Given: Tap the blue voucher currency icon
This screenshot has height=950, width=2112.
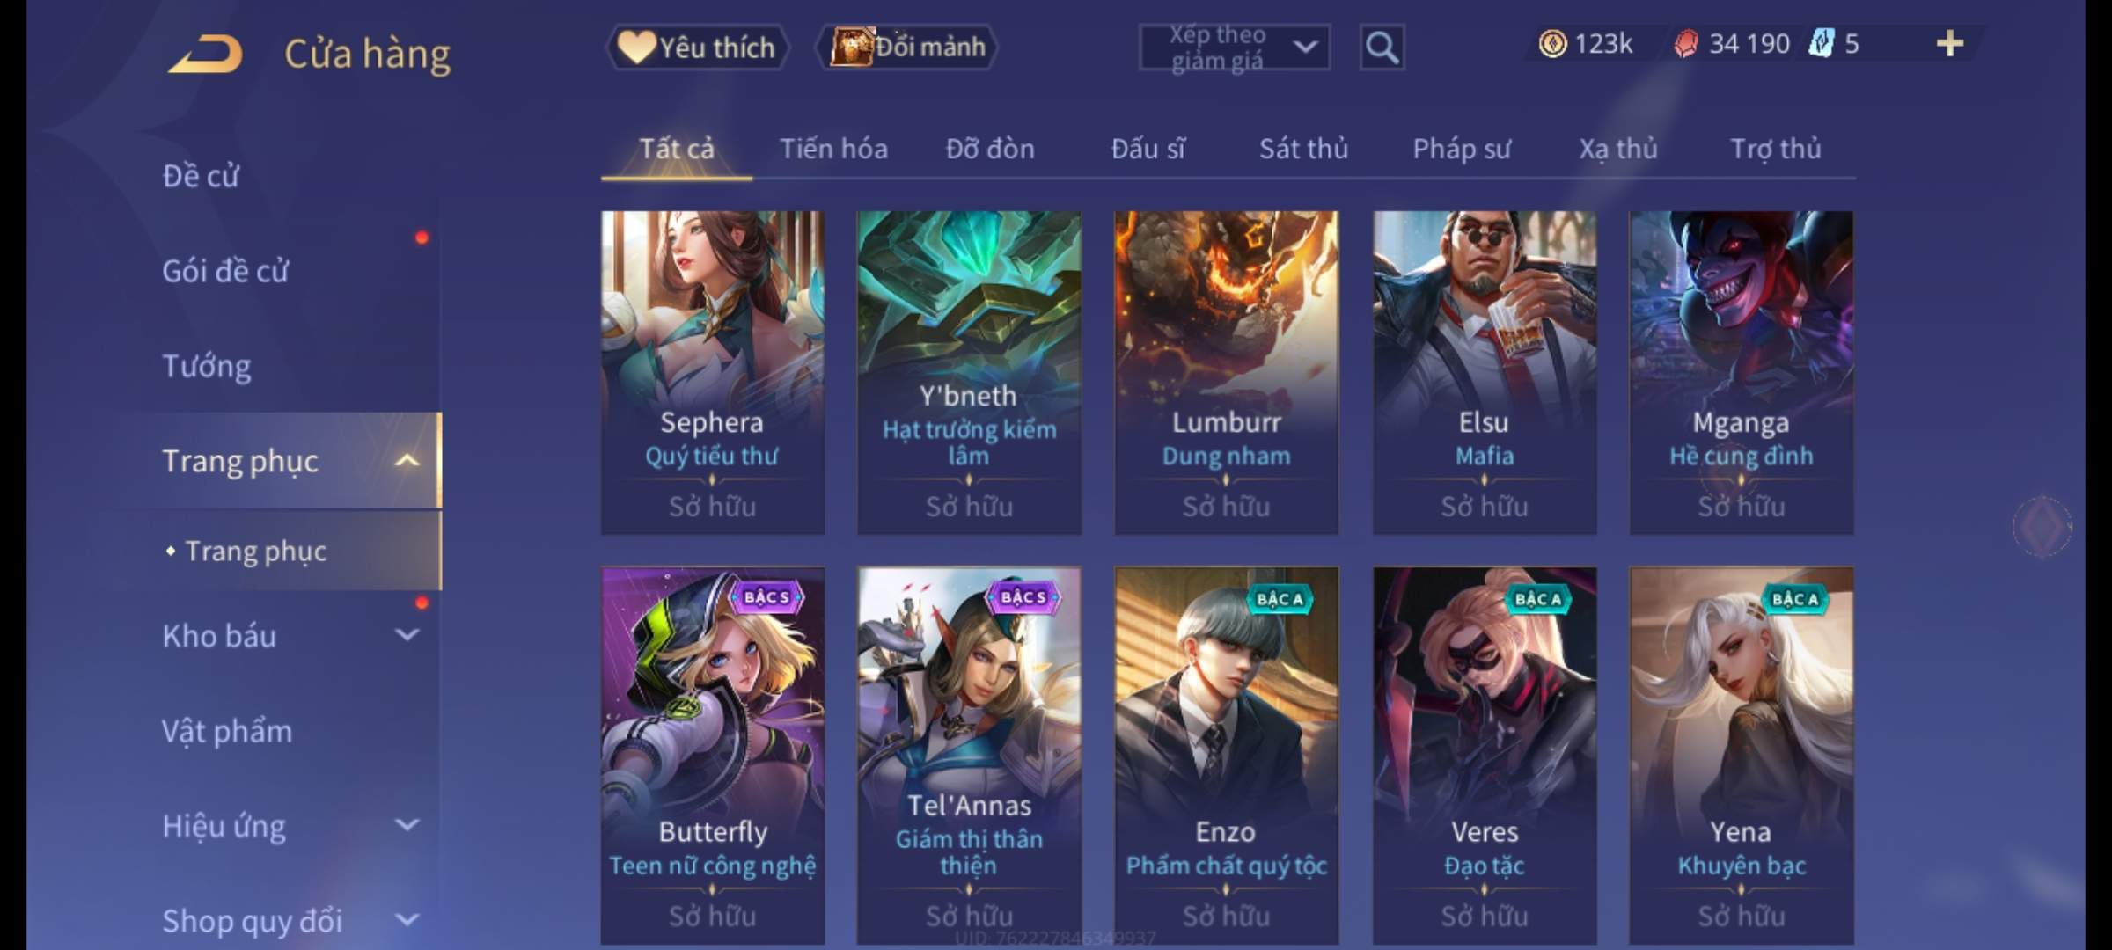Looking at the screenshot, I should pyautogui.click(x=1821, y=43).
